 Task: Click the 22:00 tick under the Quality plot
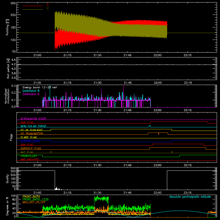click(158, 193)
